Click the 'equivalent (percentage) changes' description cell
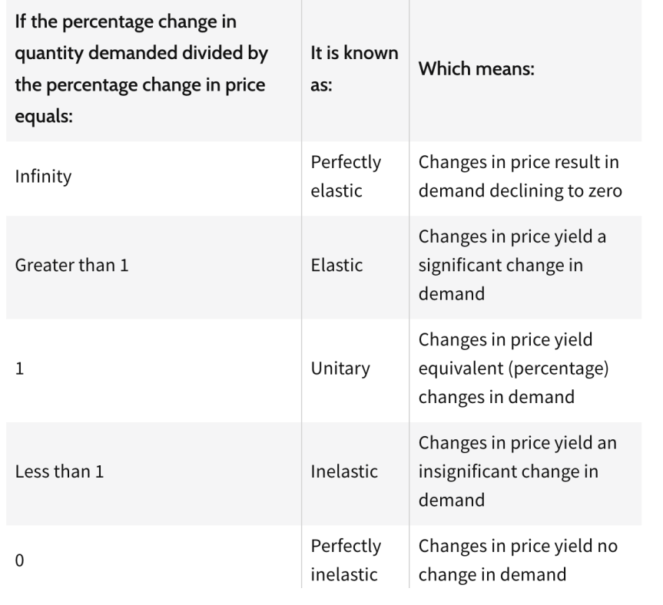 tap(513, 369)
